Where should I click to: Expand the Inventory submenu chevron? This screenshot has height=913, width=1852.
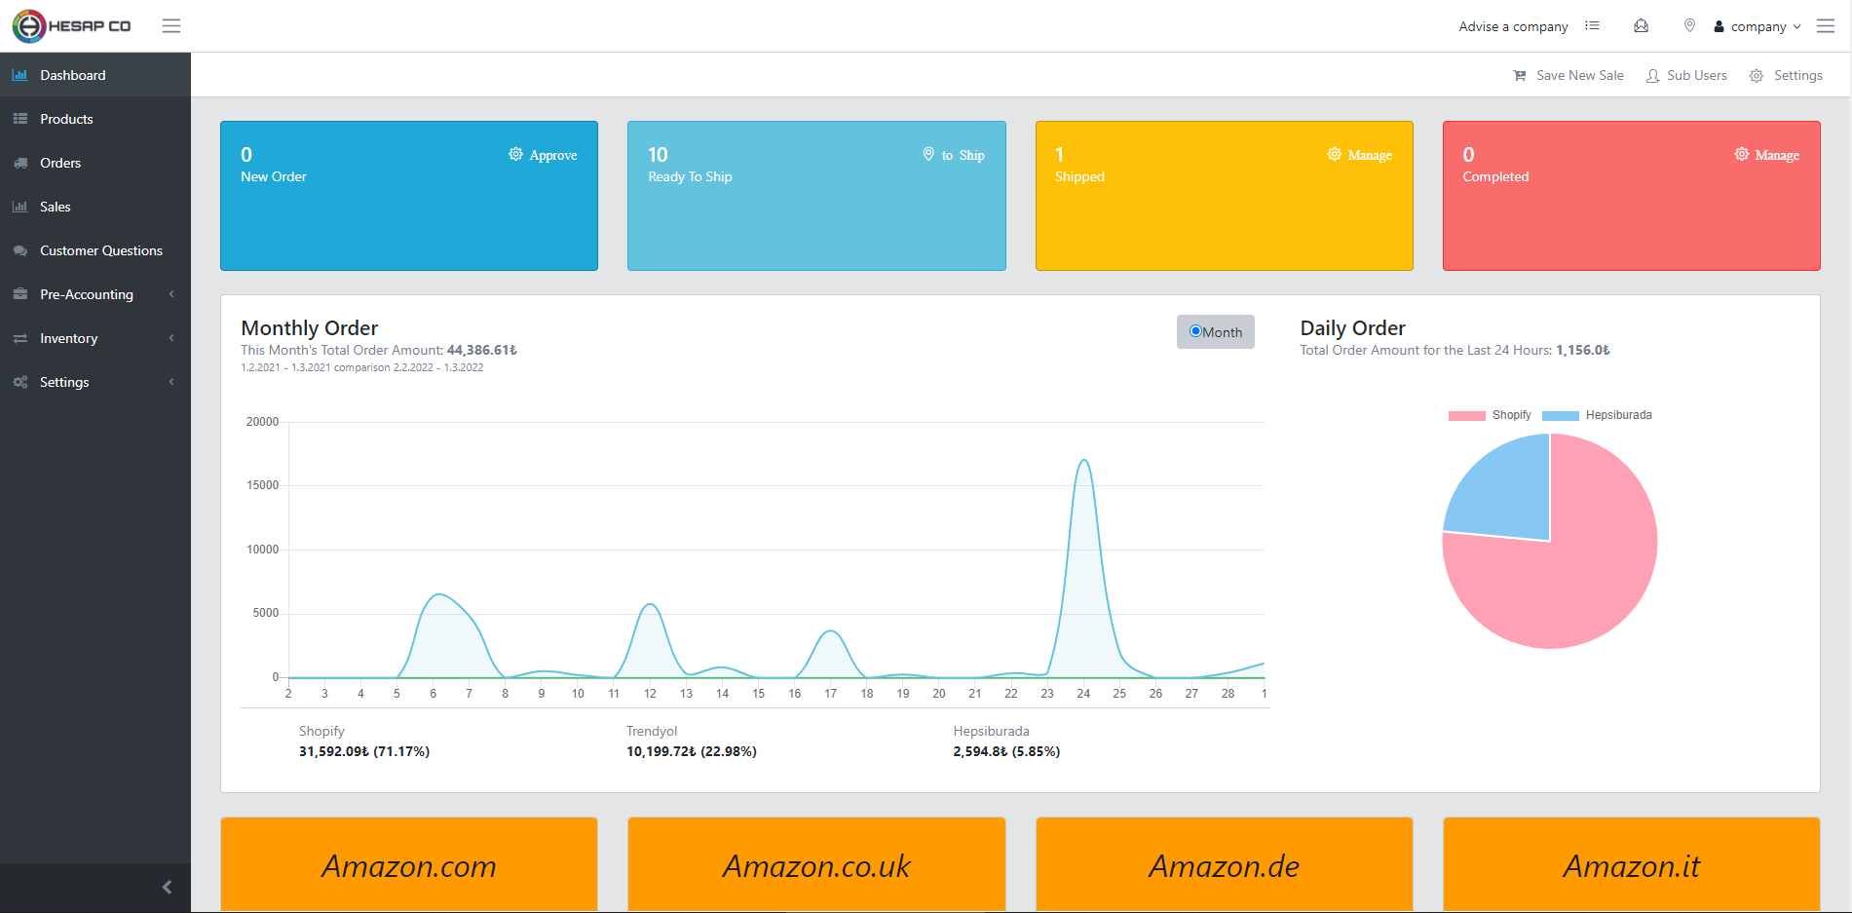pyautogui.click(x=171, y=338)
